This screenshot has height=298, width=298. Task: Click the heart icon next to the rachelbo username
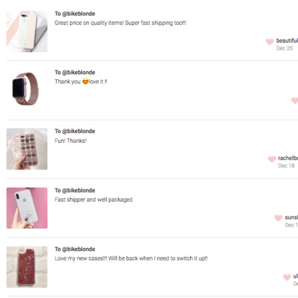pyautogui.click(x=272, y=159)
